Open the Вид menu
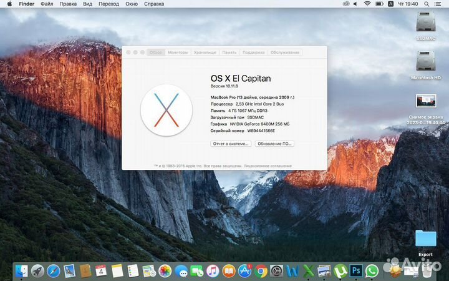 [x=87, y=4]
